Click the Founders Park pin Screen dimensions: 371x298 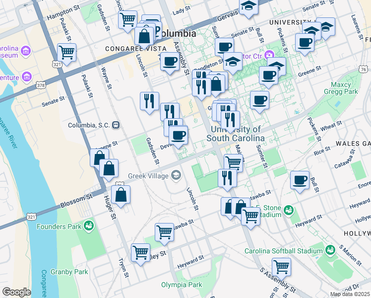pos(89,226)
